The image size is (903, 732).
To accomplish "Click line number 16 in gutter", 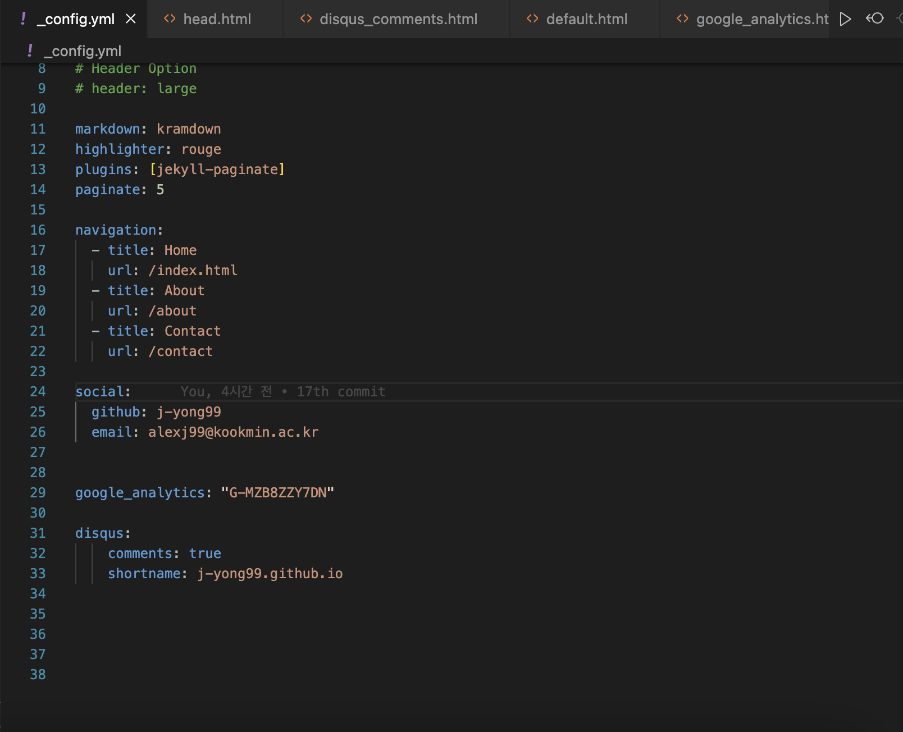I will [x=38, y=230].
